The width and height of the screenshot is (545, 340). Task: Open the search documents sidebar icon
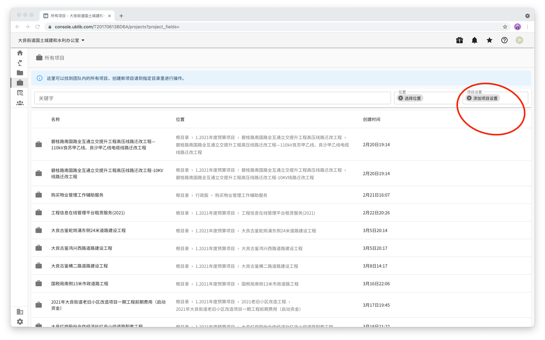[20, 93]
